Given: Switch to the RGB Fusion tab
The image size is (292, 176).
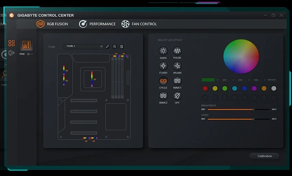Looking at the screenshot, I should [x=52, y=24].
